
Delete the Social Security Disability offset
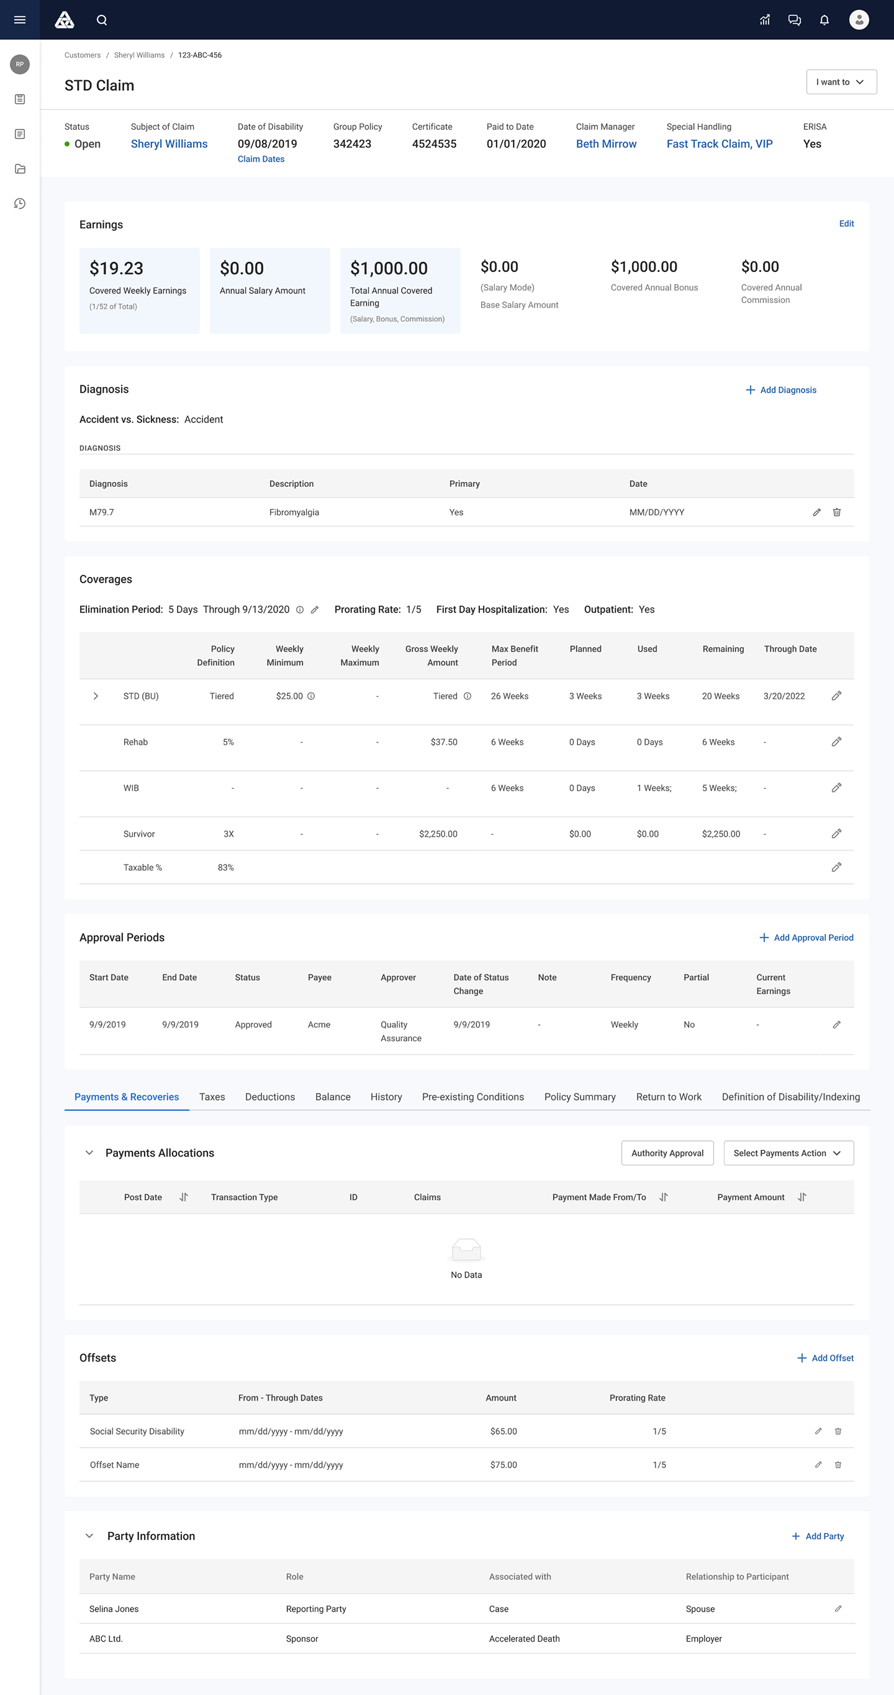click(838, 1431)
